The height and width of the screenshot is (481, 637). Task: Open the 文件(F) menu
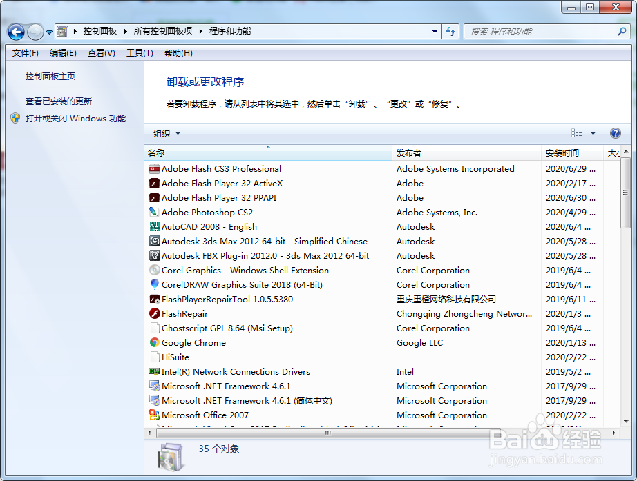point(25,53)
